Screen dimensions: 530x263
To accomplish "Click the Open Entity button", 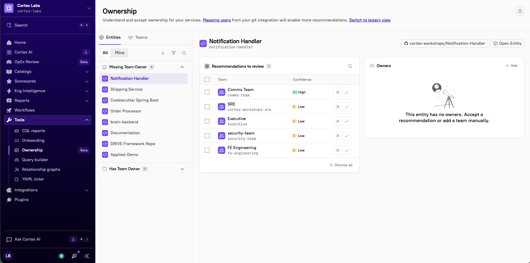I will [x=507, y=44].
